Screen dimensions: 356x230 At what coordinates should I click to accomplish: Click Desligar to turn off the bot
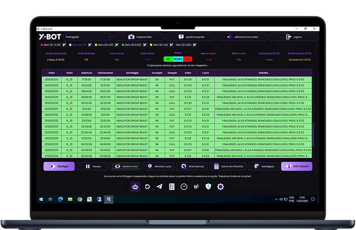[59, 167]
